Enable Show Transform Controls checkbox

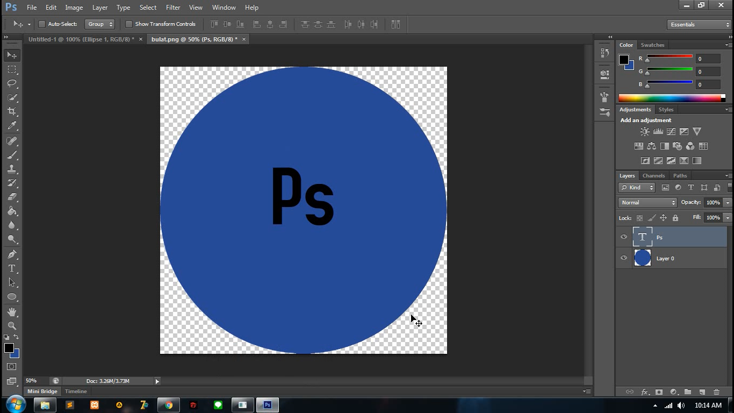pos(129,24)
